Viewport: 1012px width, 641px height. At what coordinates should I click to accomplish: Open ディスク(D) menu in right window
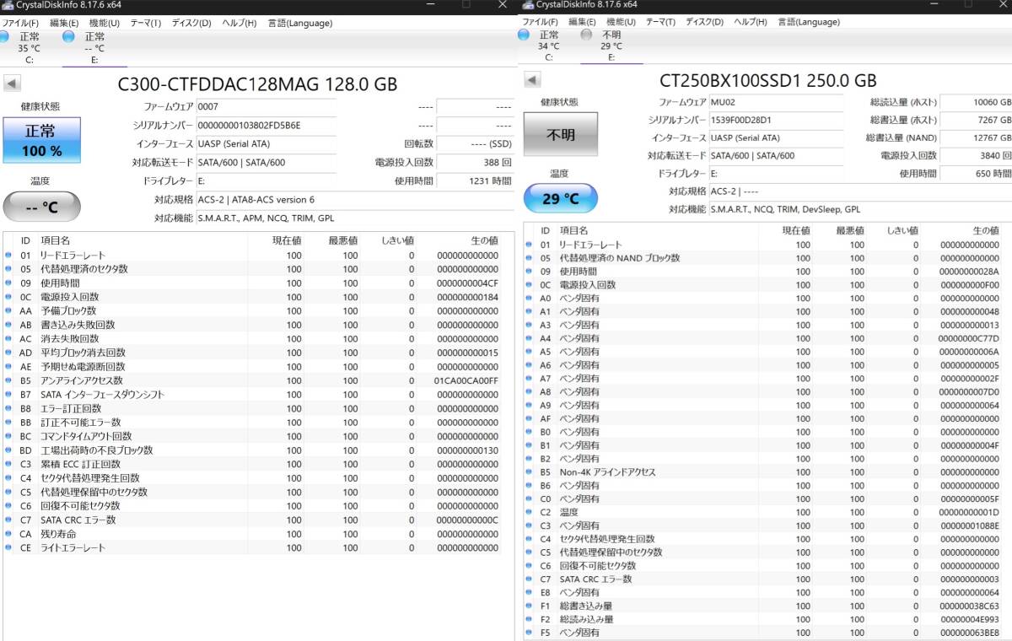tap(704, 22)
